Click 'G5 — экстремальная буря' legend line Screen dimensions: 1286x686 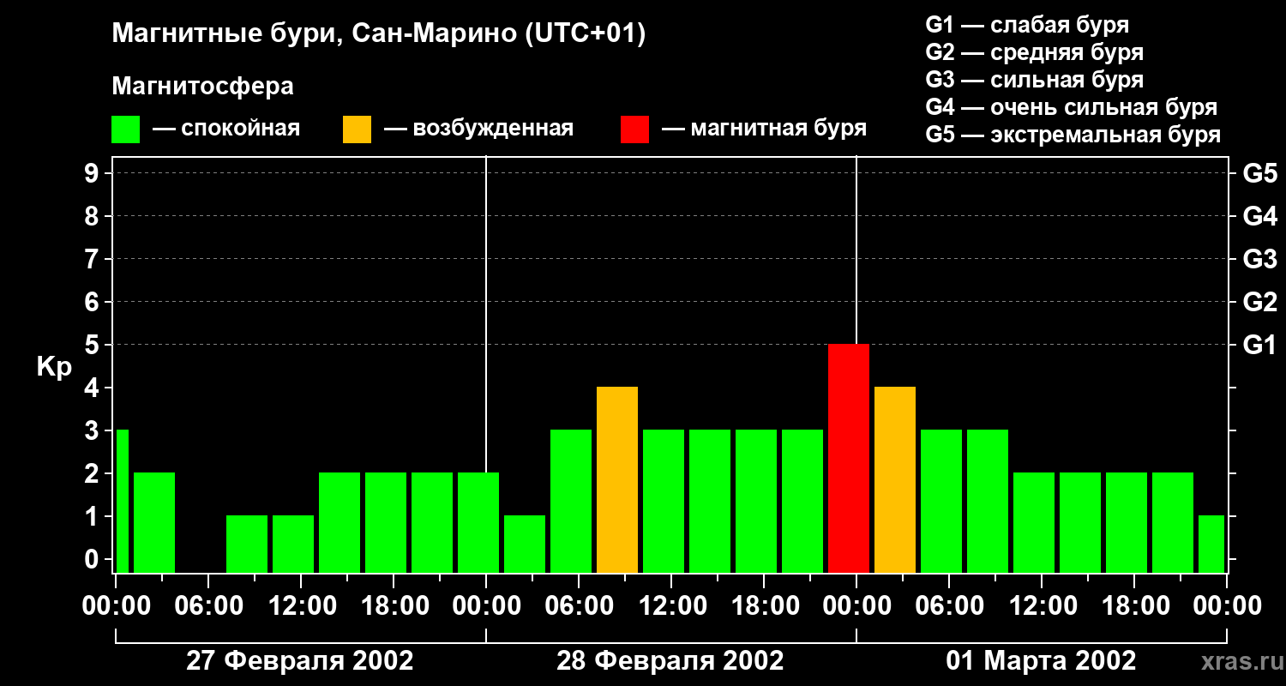(1073, 135)
